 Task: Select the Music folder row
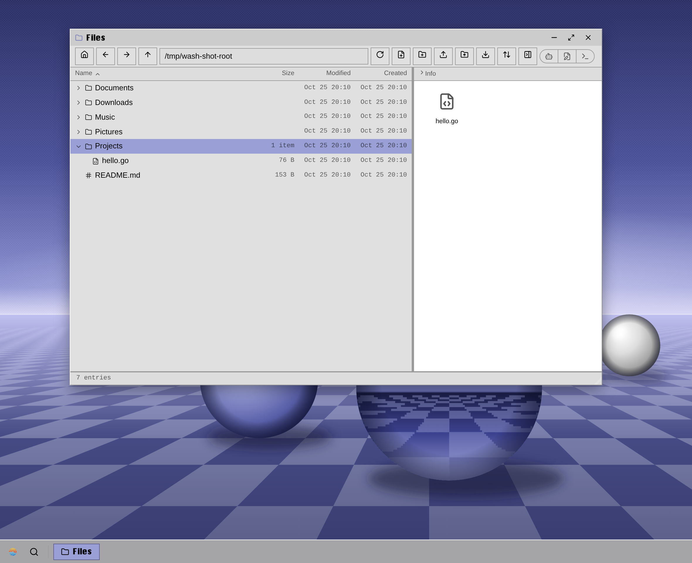(x=241, y=117)
